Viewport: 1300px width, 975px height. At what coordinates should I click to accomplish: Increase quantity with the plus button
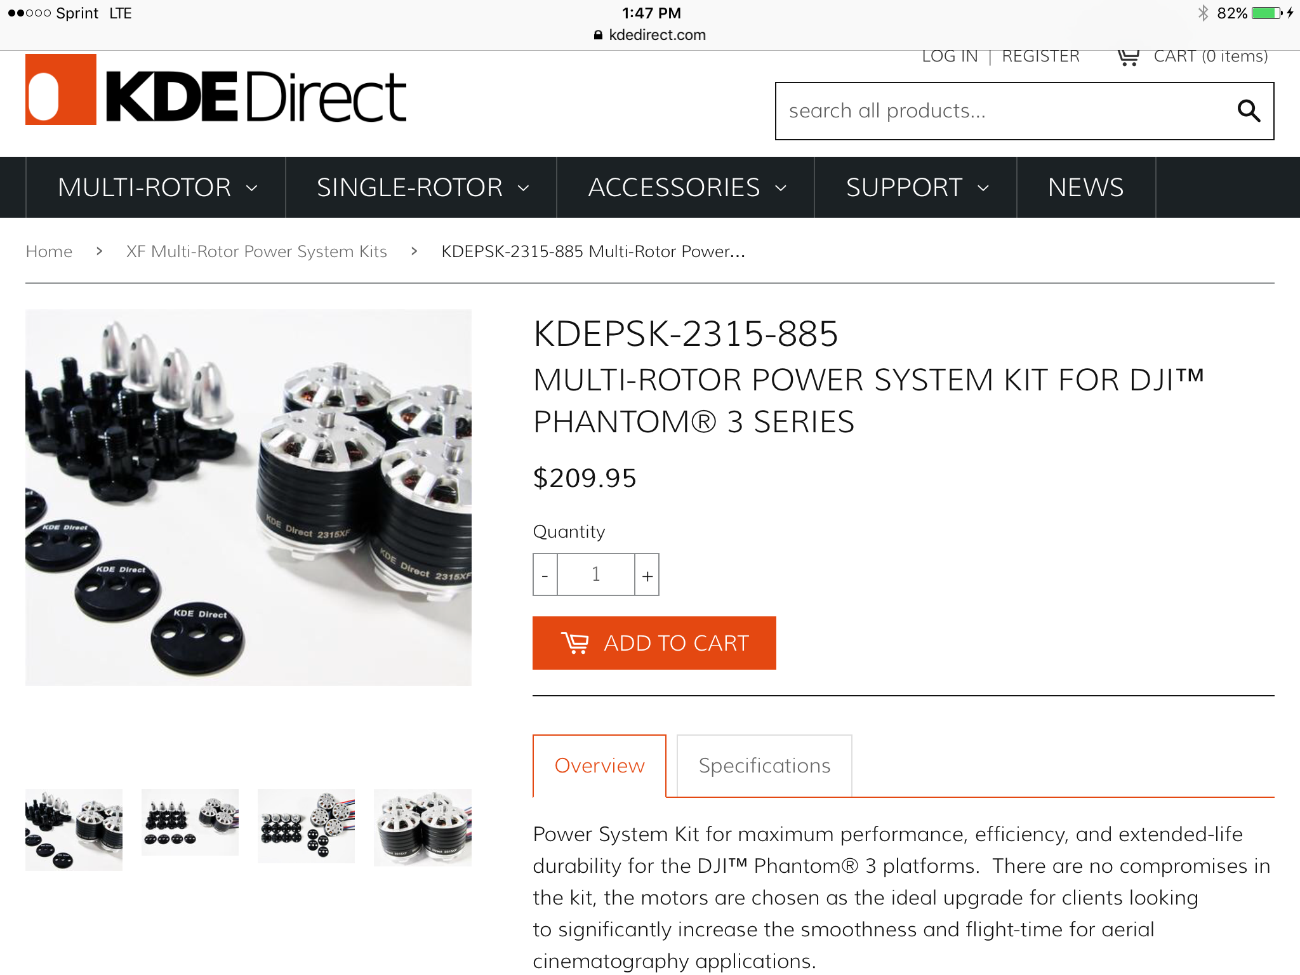[647, 574]
